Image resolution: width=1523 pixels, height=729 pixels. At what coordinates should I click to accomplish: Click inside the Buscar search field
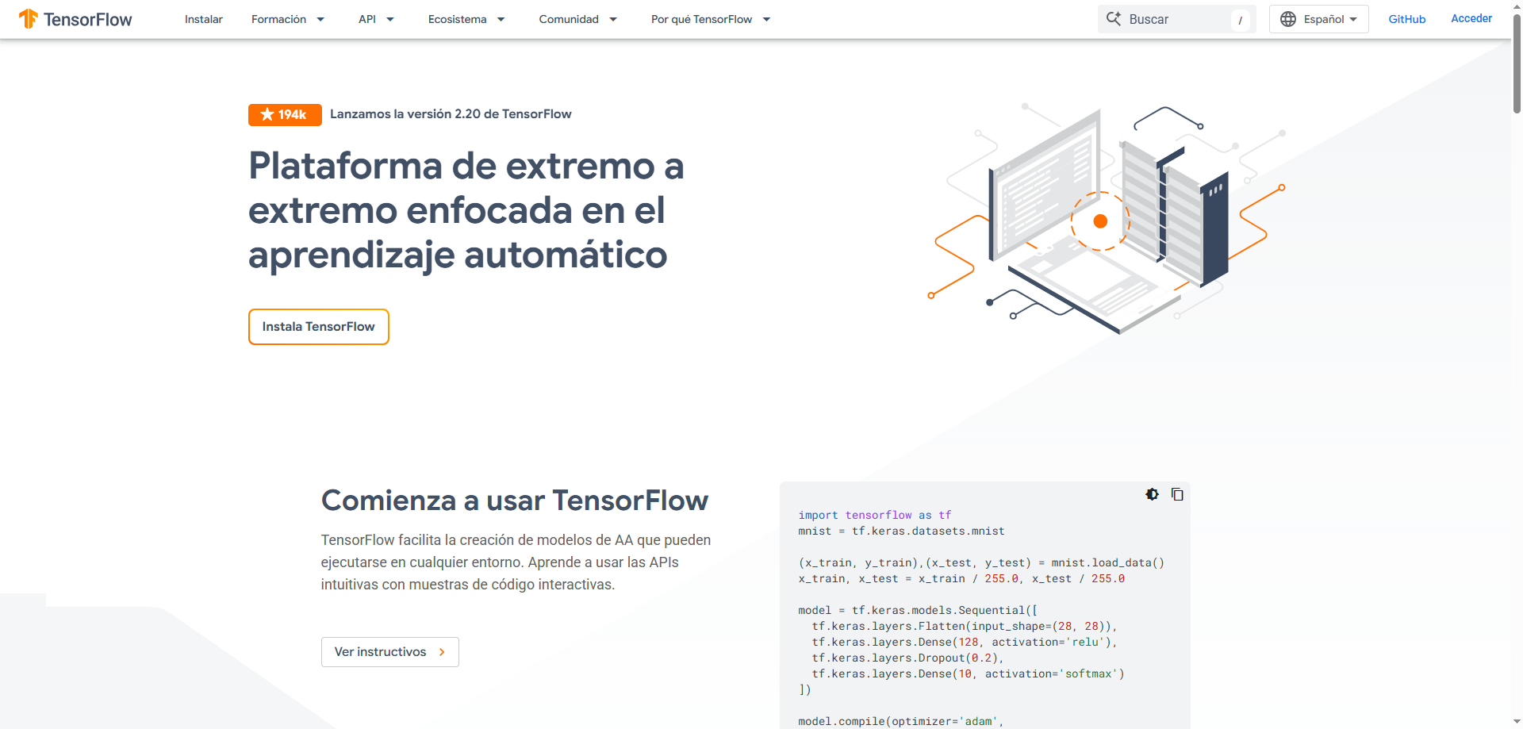tap(1166, 18)
